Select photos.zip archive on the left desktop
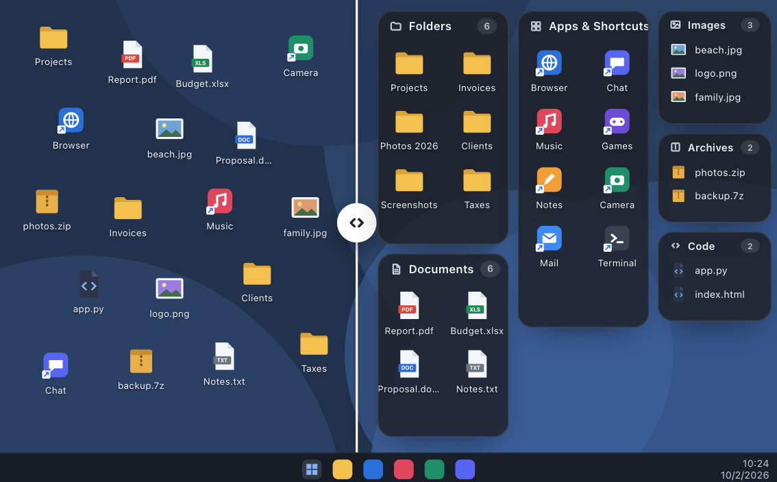The width and height of the screenshot is (777, 482). coord(47,210)
